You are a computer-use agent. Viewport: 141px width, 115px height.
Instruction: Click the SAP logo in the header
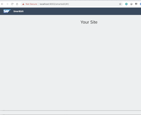click(x=7, y=11)
